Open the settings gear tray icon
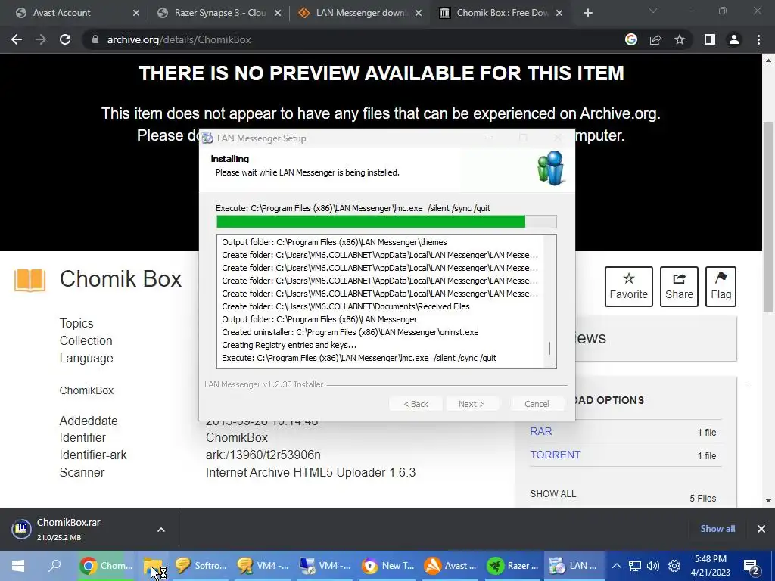The width and height of the screenshot is (775, 581). coord(674,566)
